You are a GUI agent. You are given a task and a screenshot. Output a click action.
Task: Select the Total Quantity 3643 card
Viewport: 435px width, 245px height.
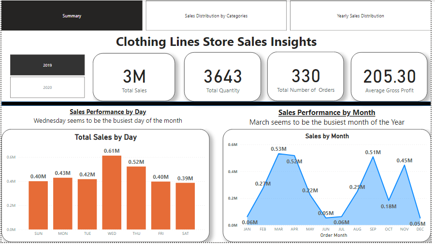point(222,77)
